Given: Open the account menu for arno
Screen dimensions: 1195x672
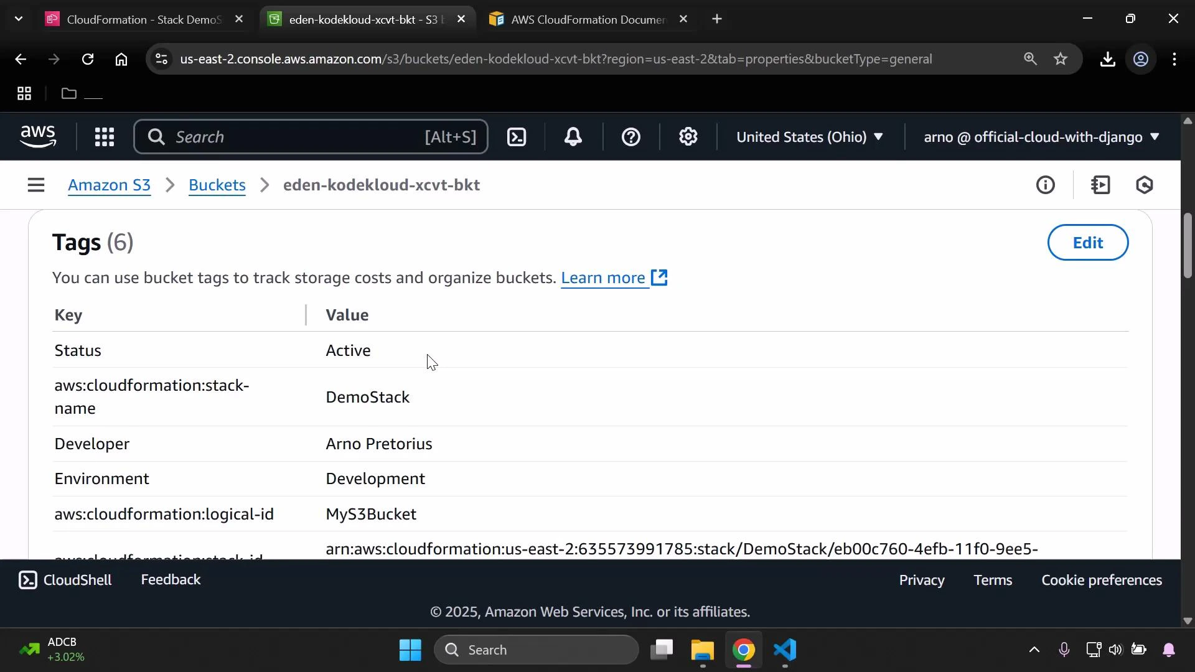Looking at the screenshot, I should [1039, 137].
